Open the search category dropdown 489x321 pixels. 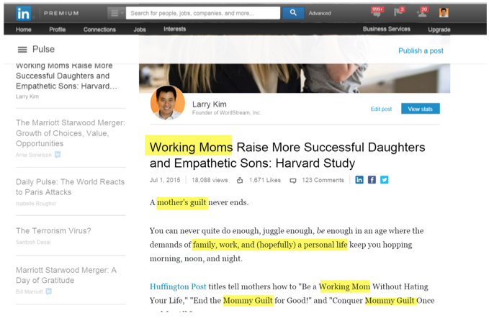[x=116, y=13]
